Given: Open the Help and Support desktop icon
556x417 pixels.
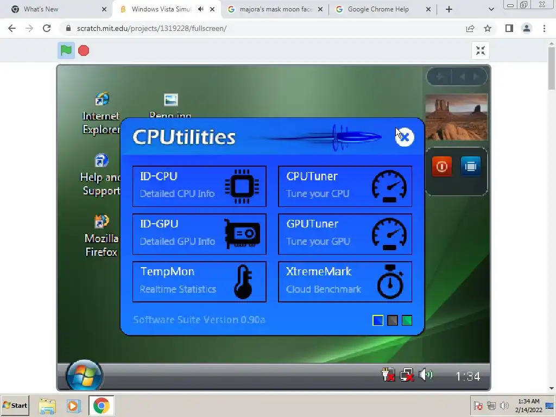Looking at the screenshot, I should point(100,174).
